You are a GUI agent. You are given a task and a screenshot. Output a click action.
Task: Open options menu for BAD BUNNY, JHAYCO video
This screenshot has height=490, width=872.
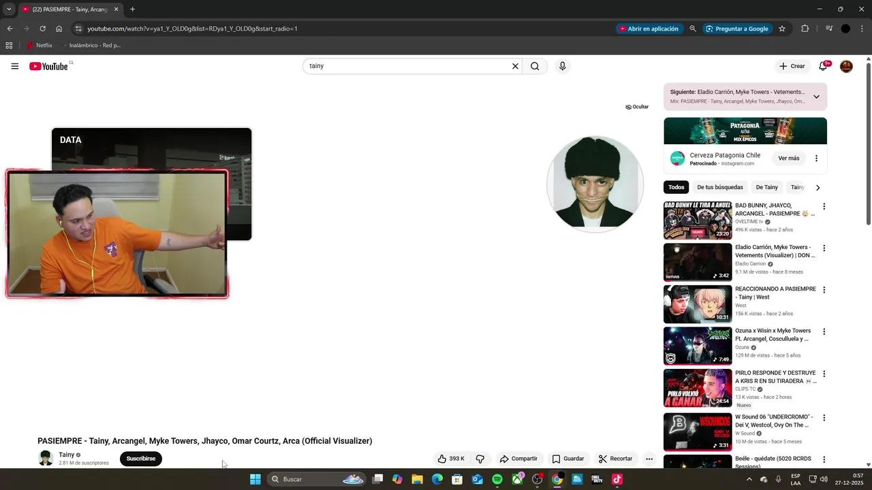coord(824,206)
